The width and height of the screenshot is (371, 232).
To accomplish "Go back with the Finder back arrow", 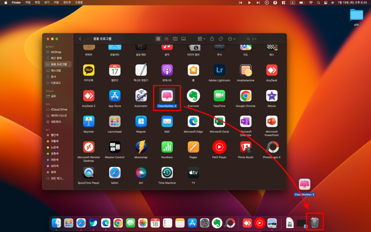I will [80, 39].
